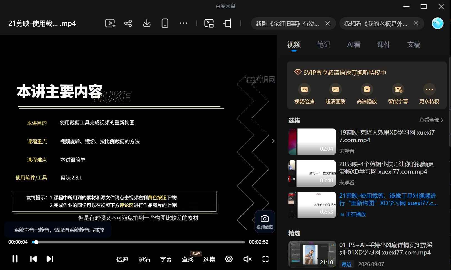
Task: Dismiss the 我想看《我的老板是外... suggestion chip
Action: (416, 24)
